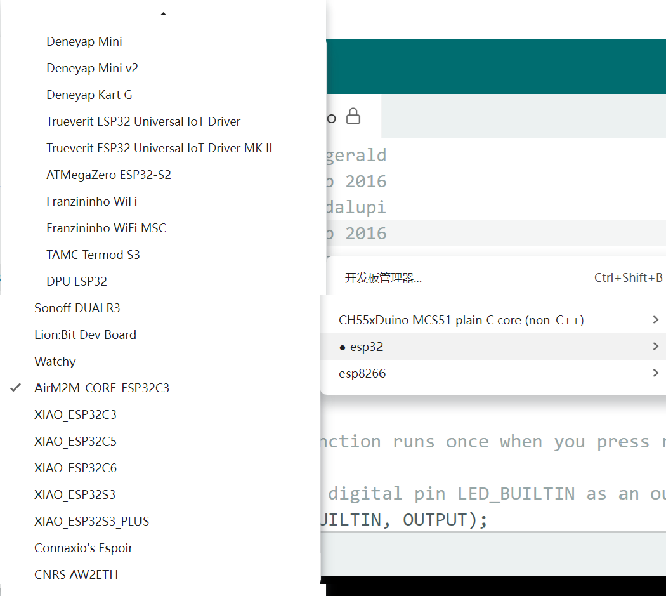Select Lion:Bit Dev Board
The height and width of the screenshot is (596, 666).
(x=86, y=335)
